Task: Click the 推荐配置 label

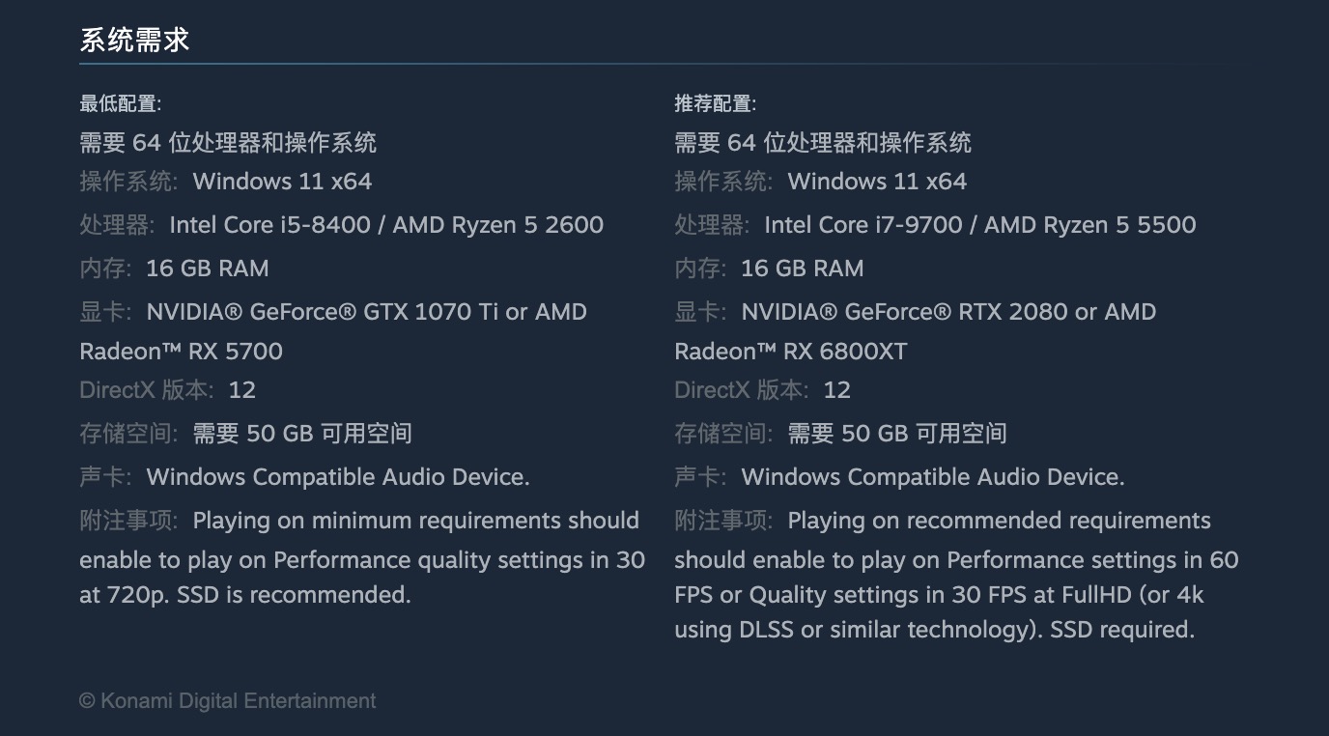Action: (x=715, y=103)
